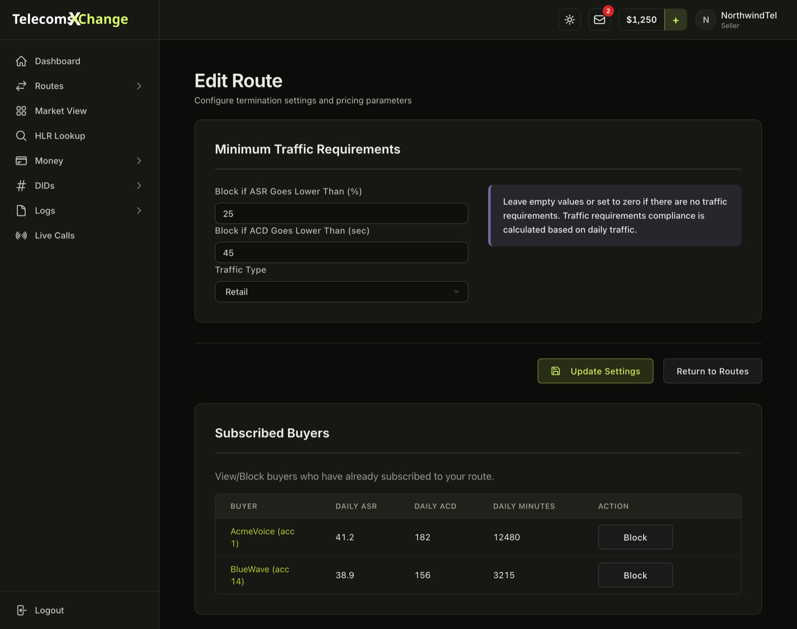The width and height of the screenshot is (797, 629).
Task: Click the 38.9 daily ASR value
Action: tap(345, 575)
